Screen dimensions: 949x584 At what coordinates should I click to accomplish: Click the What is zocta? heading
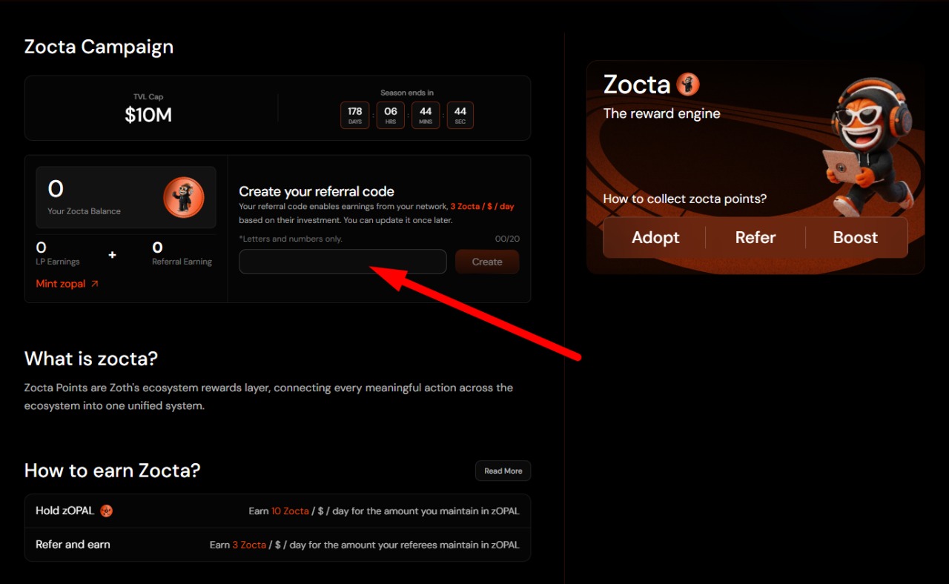click(91, 359)
